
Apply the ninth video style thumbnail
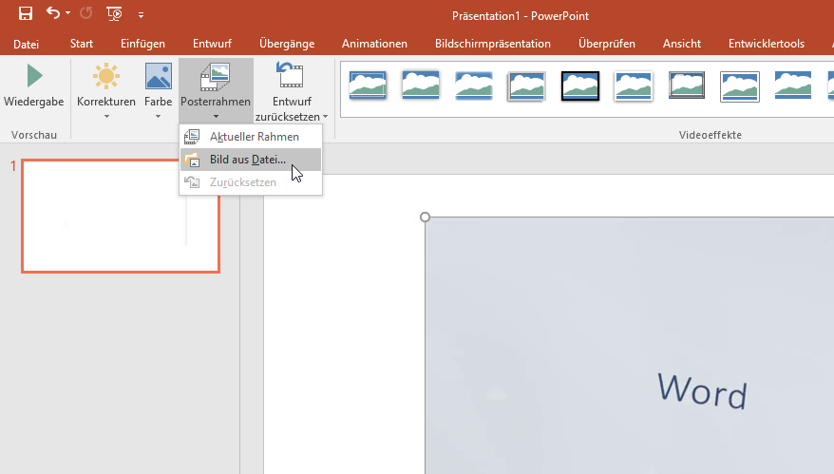click(x=793, y=85)
